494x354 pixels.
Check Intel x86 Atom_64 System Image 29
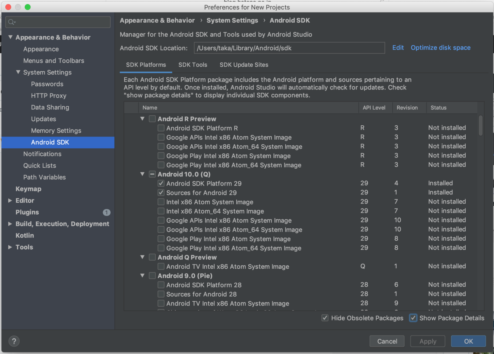(161, 211)
